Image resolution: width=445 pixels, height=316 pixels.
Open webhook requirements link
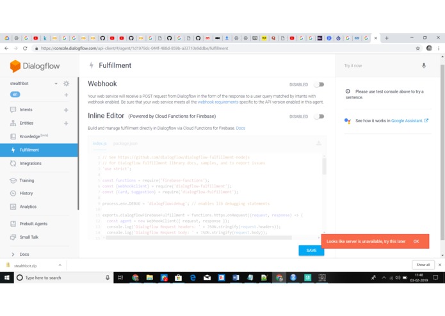click(x=218, y=102)
